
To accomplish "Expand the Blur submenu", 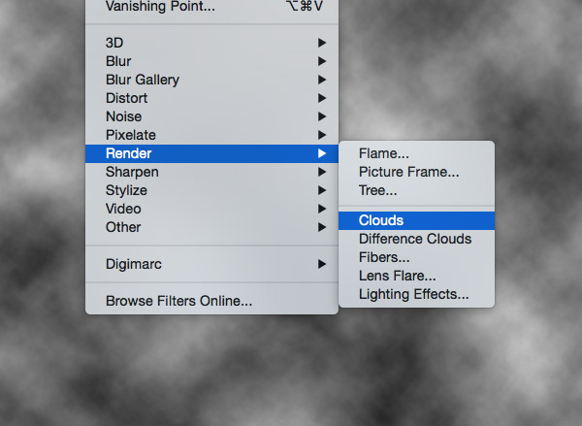I will tap(118, 61).
